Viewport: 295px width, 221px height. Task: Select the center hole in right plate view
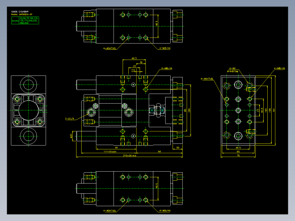tap(238, 110)
